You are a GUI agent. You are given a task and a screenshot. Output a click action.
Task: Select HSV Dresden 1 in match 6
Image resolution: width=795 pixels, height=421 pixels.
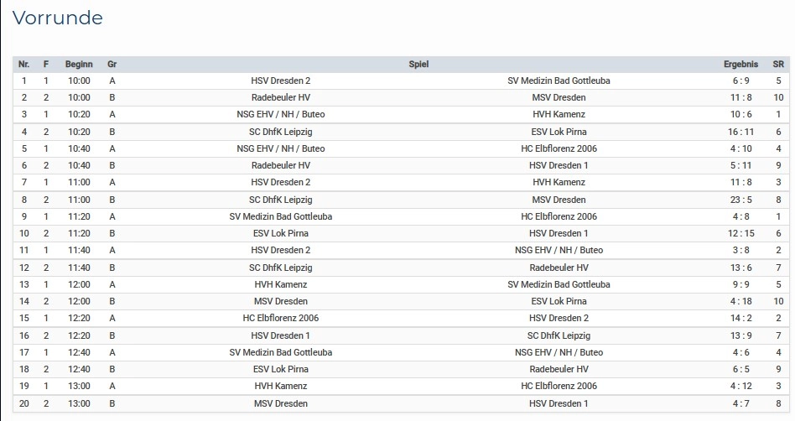(x=559, y=165)
